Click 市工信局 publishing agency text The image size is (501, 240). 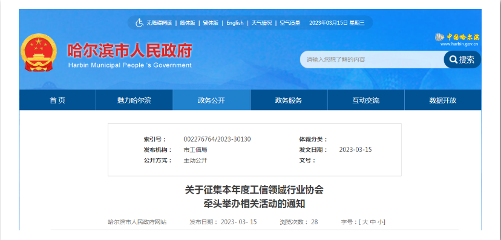point(195,150)
